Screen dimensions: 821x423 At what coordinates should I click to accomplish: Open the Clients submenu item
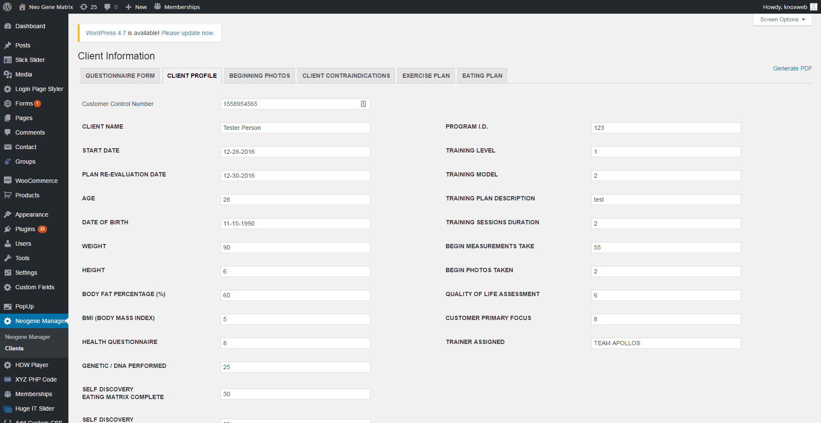click(15, 348)
